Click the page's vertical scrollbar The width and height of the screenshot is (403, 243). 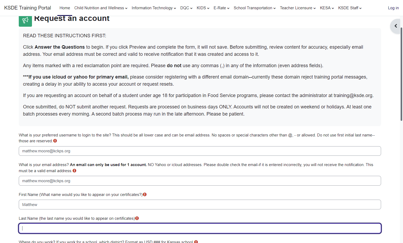coord(402,74)
